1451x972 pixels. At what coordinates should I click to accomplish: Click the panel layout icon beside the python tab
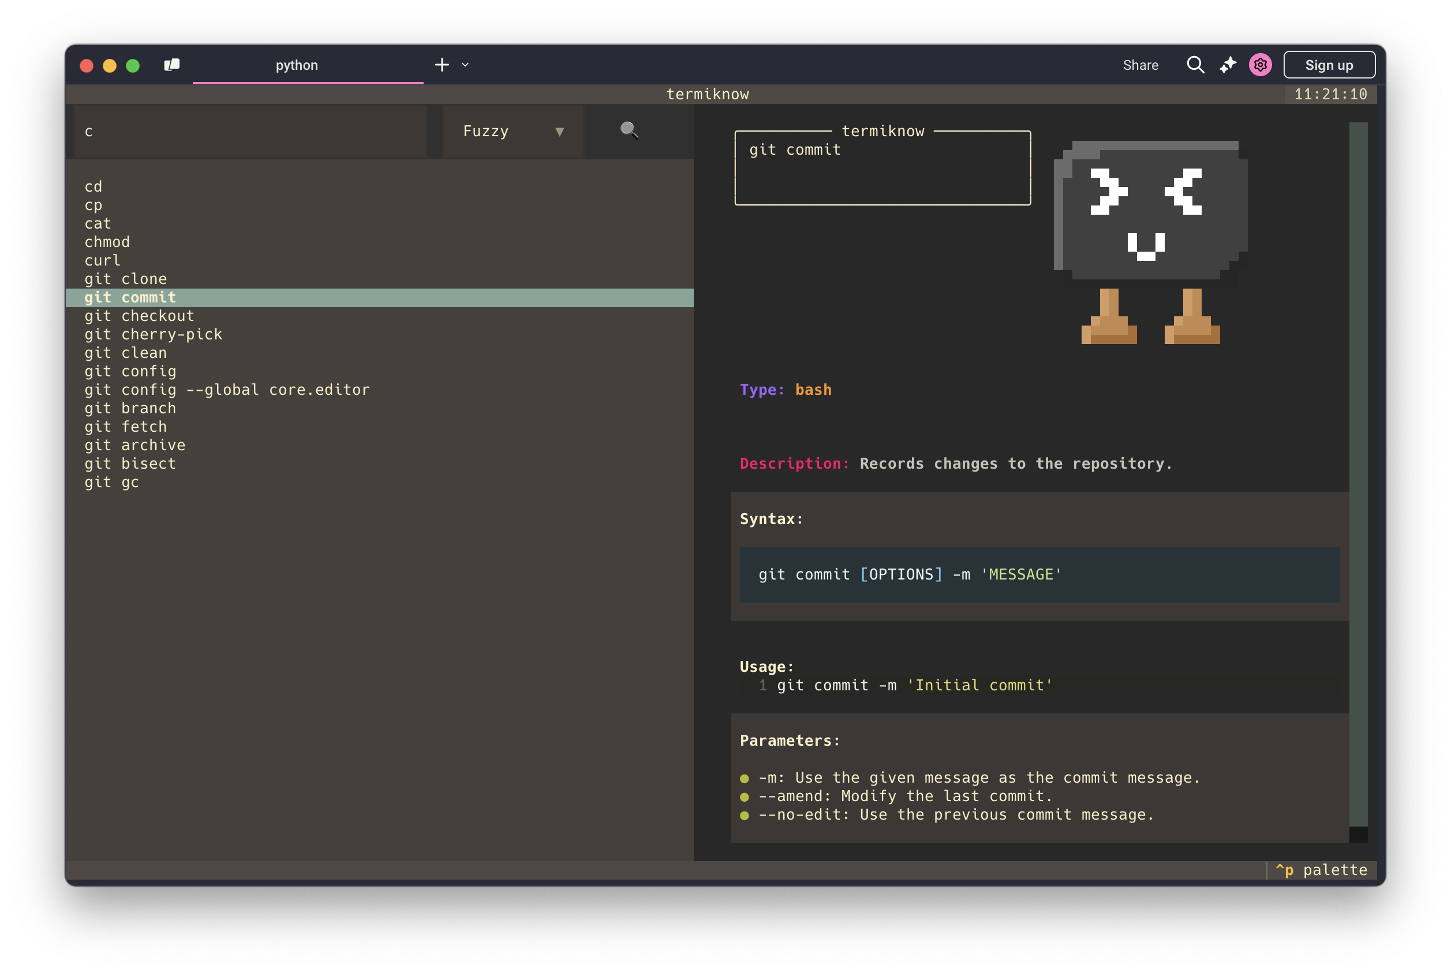click(x=171, y=65)
